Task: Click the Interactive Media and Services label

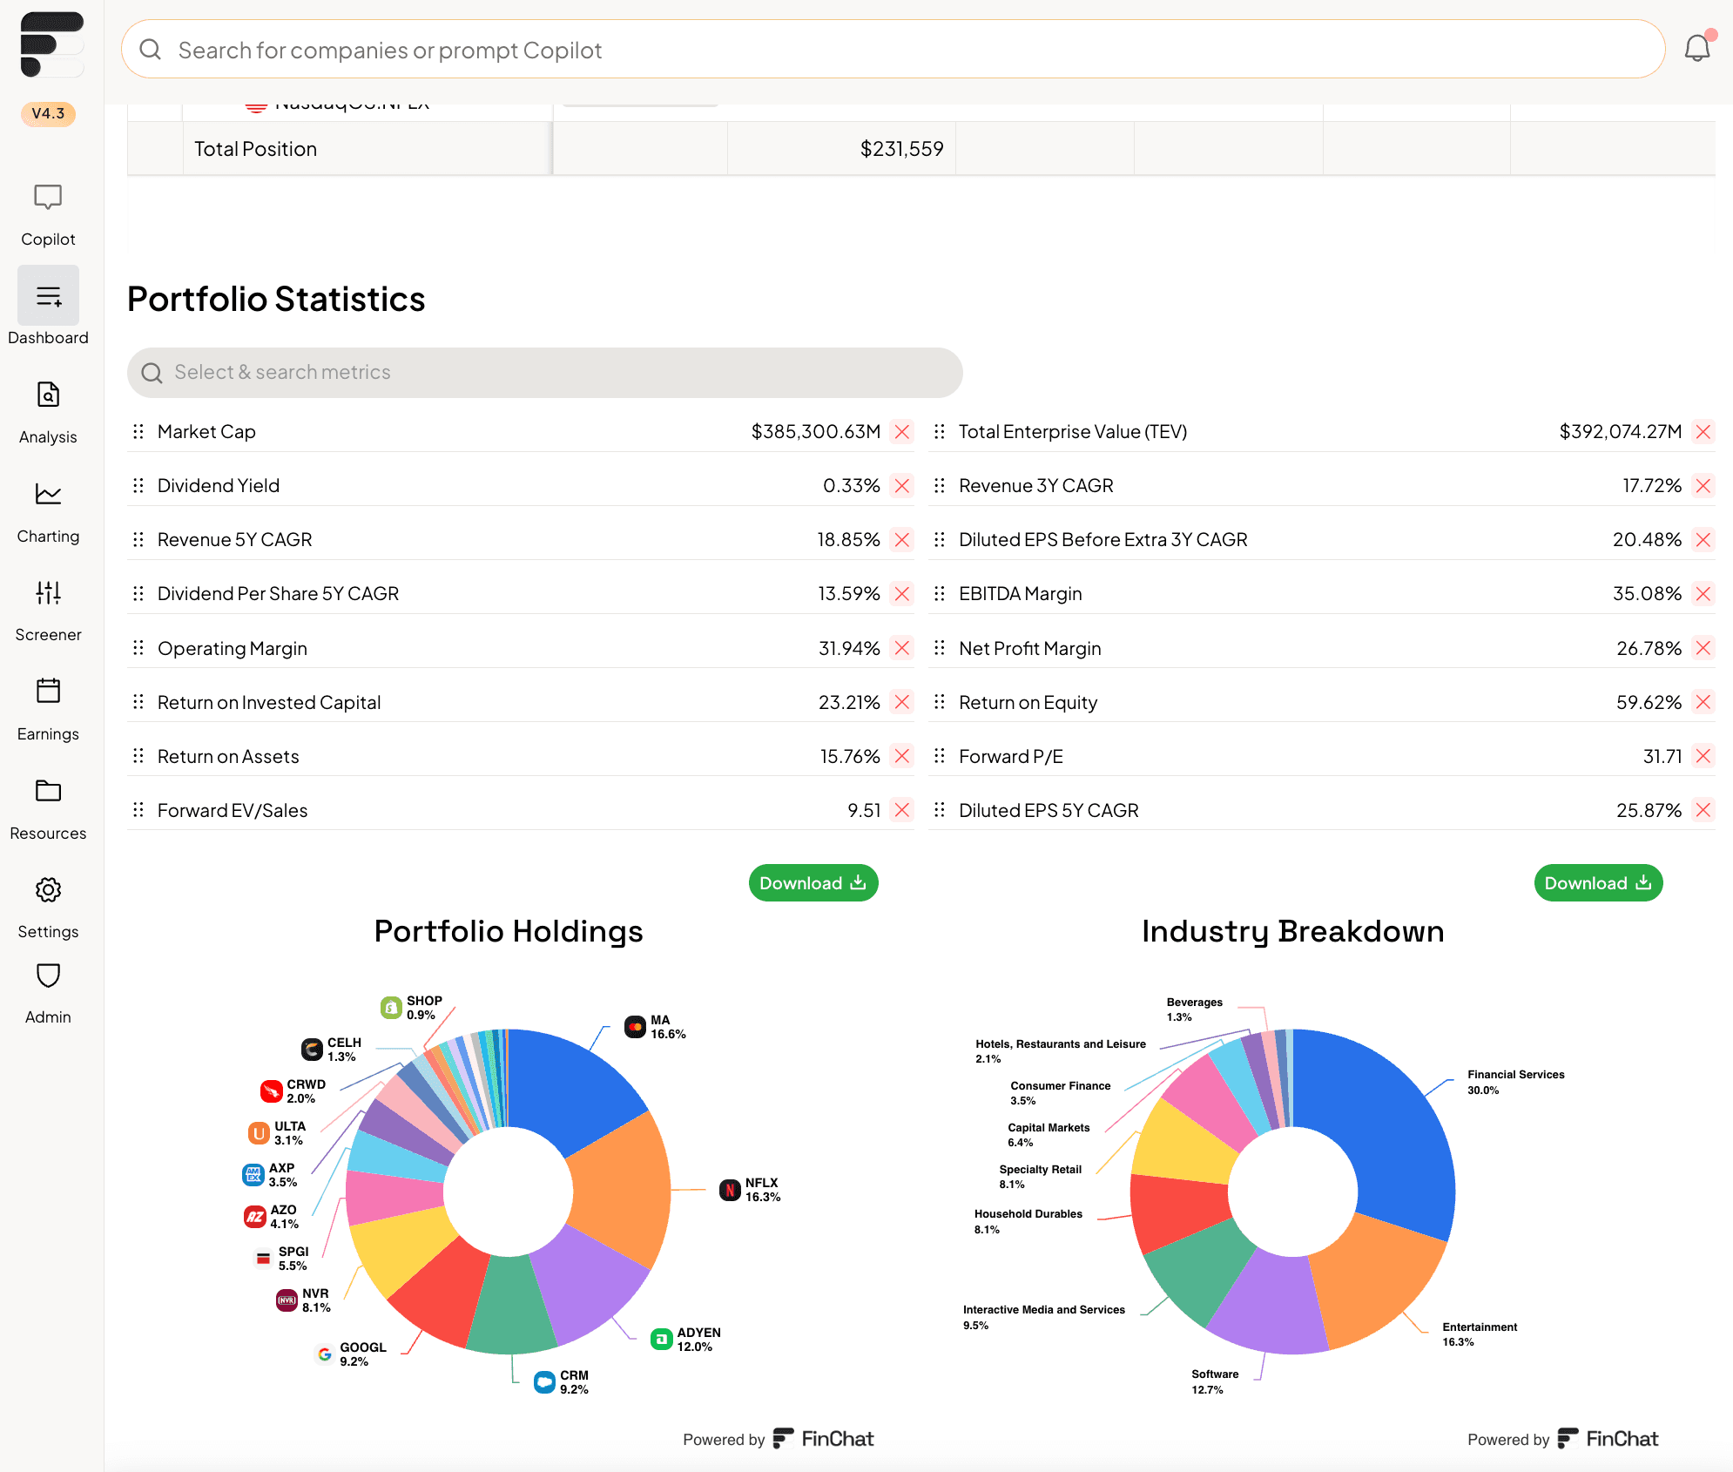Action: coord(1044,1317)
